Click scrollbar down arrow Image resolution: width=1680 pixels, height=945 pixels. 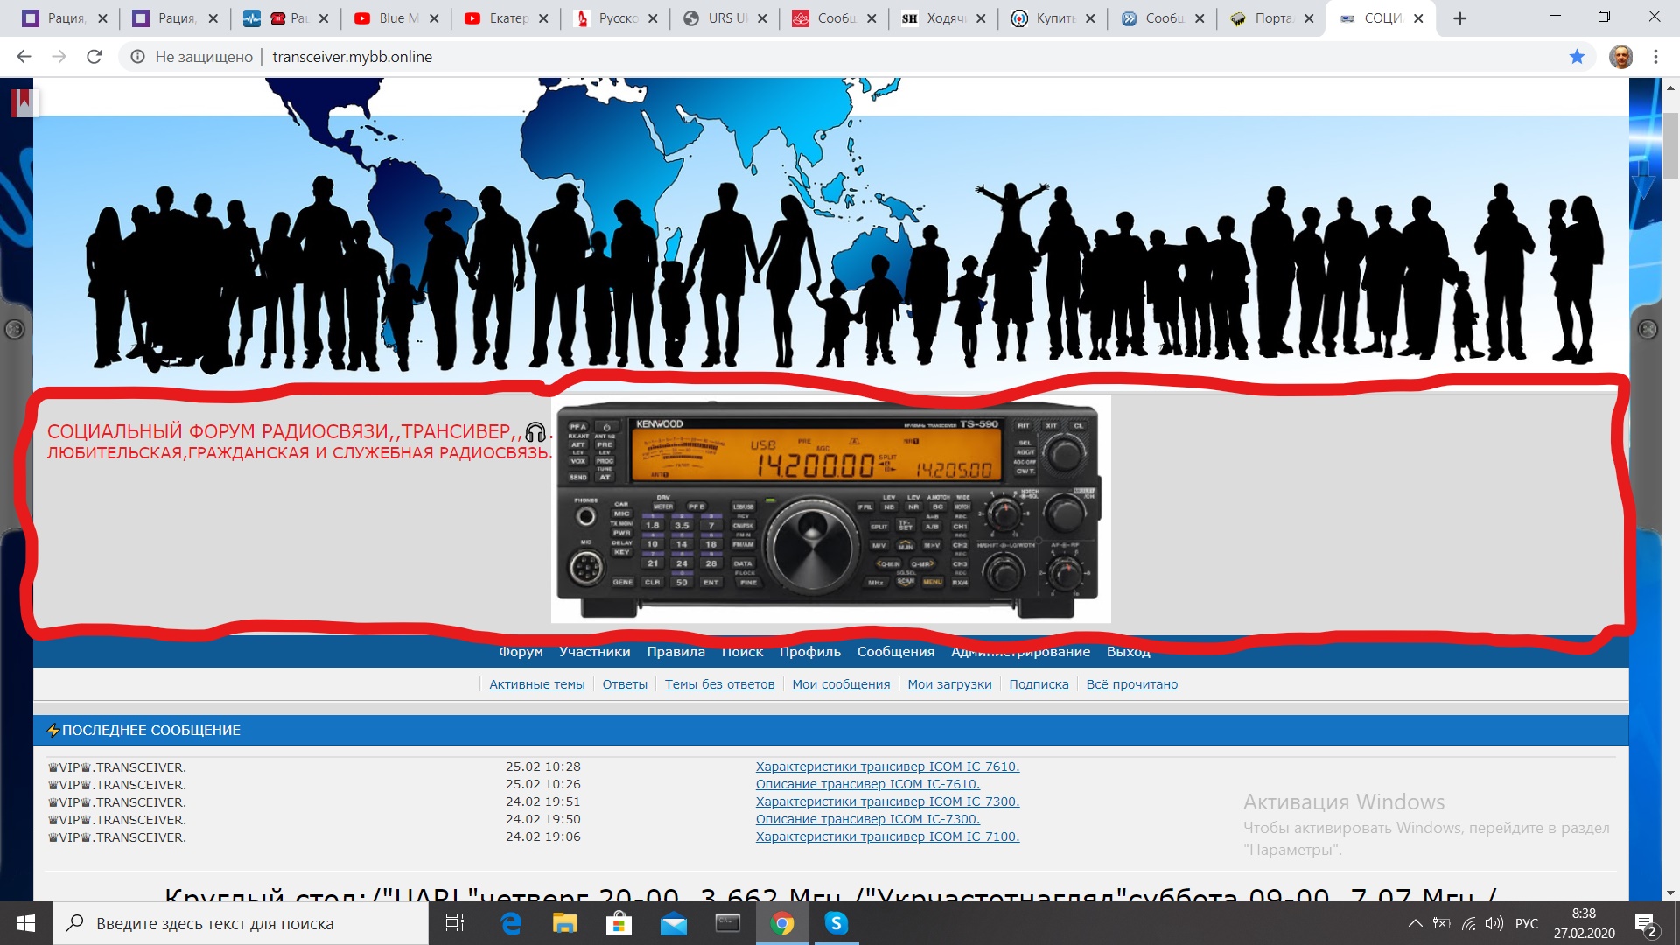pos(1670,893)
